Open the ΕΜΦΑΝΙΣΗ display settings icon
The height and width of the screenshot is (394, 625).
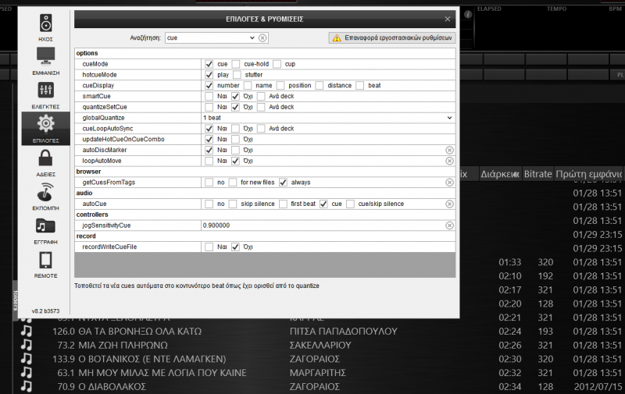click(45, 58)
